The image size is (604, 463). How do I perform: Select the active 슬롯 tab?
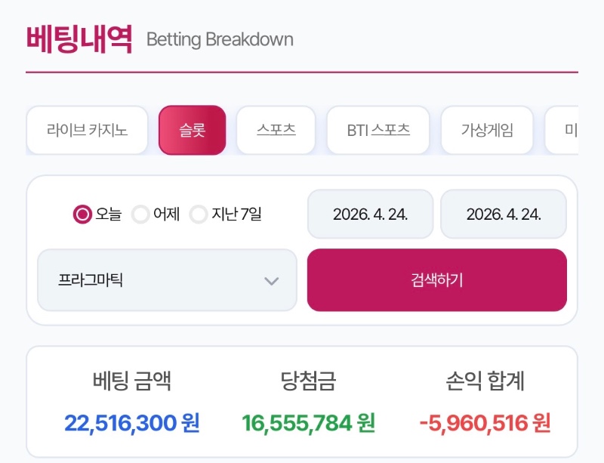[x=193, y=130]
